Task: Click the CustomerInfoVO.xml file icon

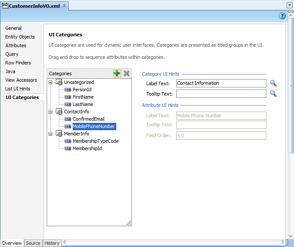Action: 5,6
